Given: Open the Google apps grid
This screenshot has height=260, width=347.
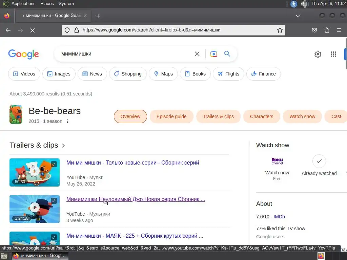Looking at the screenshot, I should [x=333, y=54].
